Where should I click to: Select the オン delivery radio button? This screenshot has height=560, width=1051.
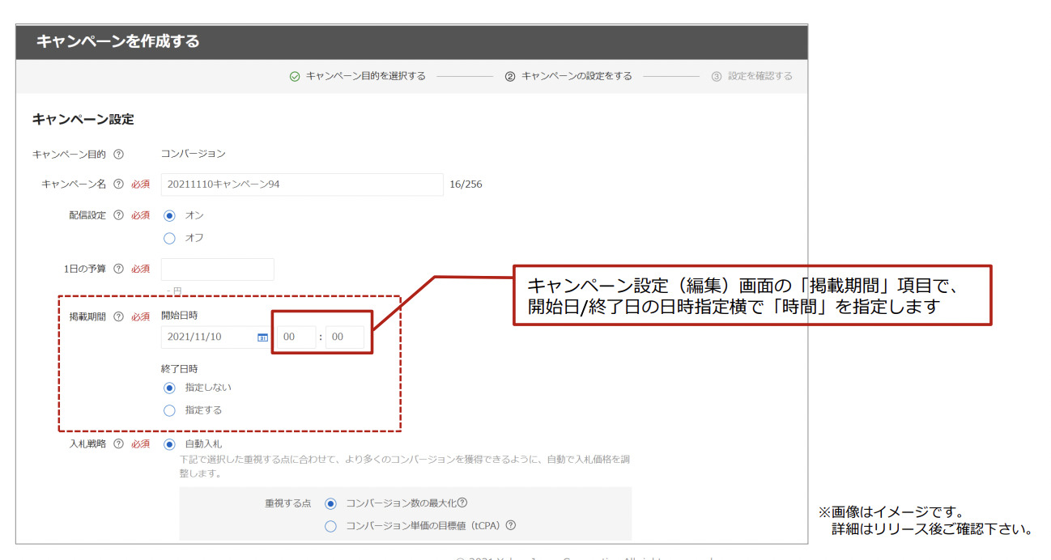pyautogui.click(x=169, y=216)
